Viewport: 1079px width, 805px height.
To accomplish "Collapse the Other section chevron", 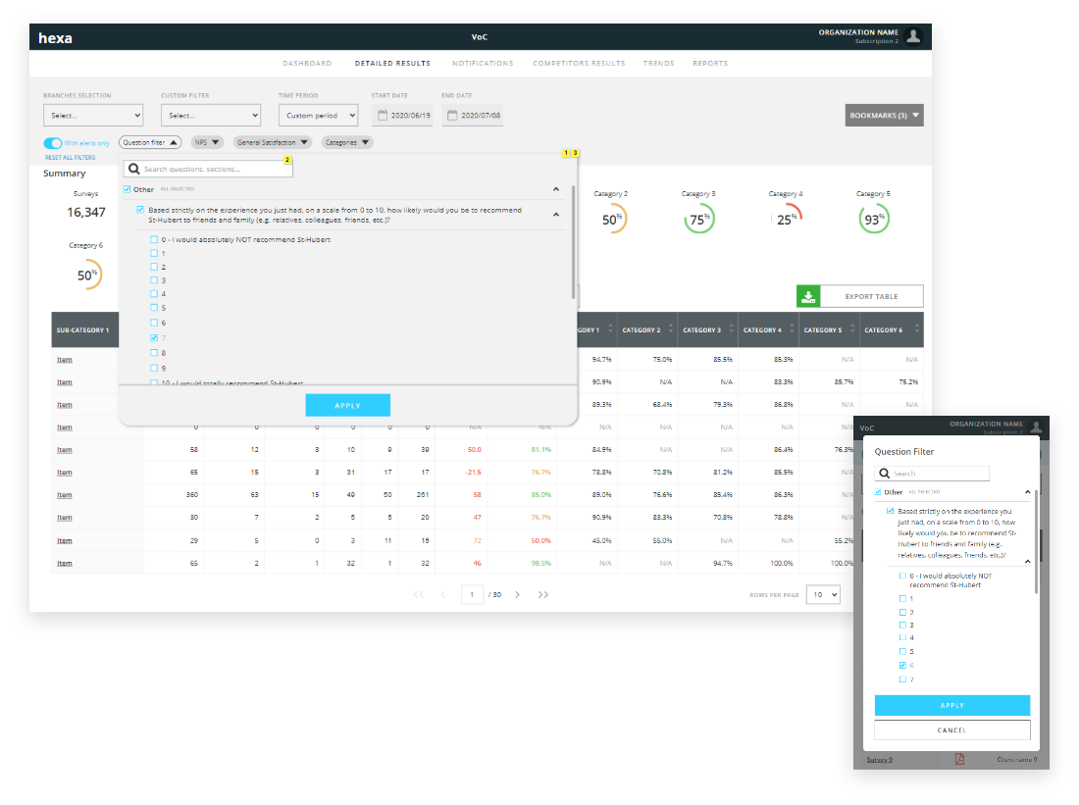I will pyautogui.click(x=556, y=189).
